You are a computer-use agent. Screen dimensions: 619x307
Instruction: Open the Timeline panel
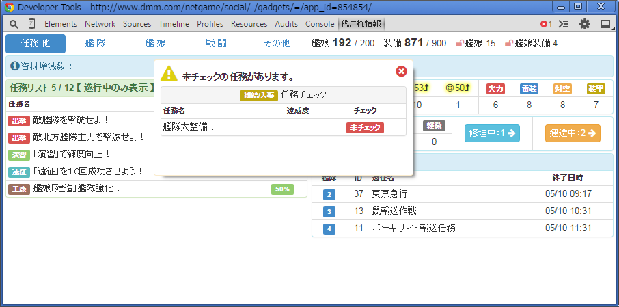click(174, 24)
